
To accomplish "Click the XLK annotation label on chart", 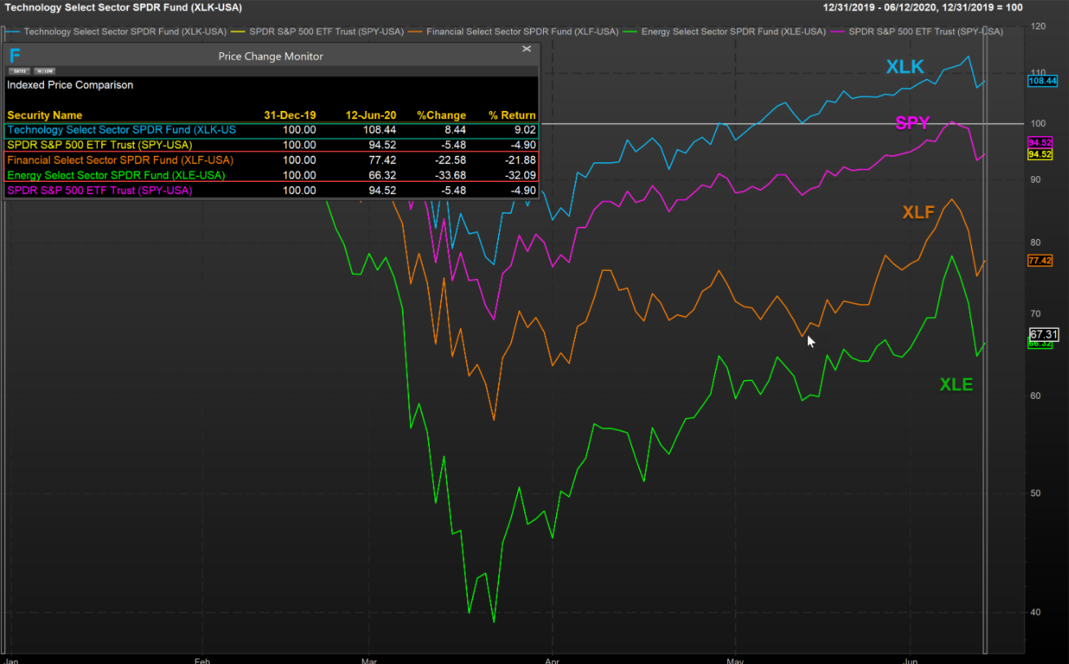I will point(905,67).
